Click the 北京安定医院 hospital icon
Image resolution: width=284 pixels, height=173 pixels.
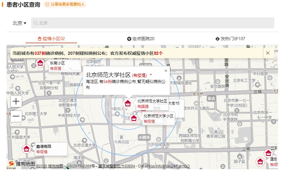pyautogui.click(x=159, y=139)
